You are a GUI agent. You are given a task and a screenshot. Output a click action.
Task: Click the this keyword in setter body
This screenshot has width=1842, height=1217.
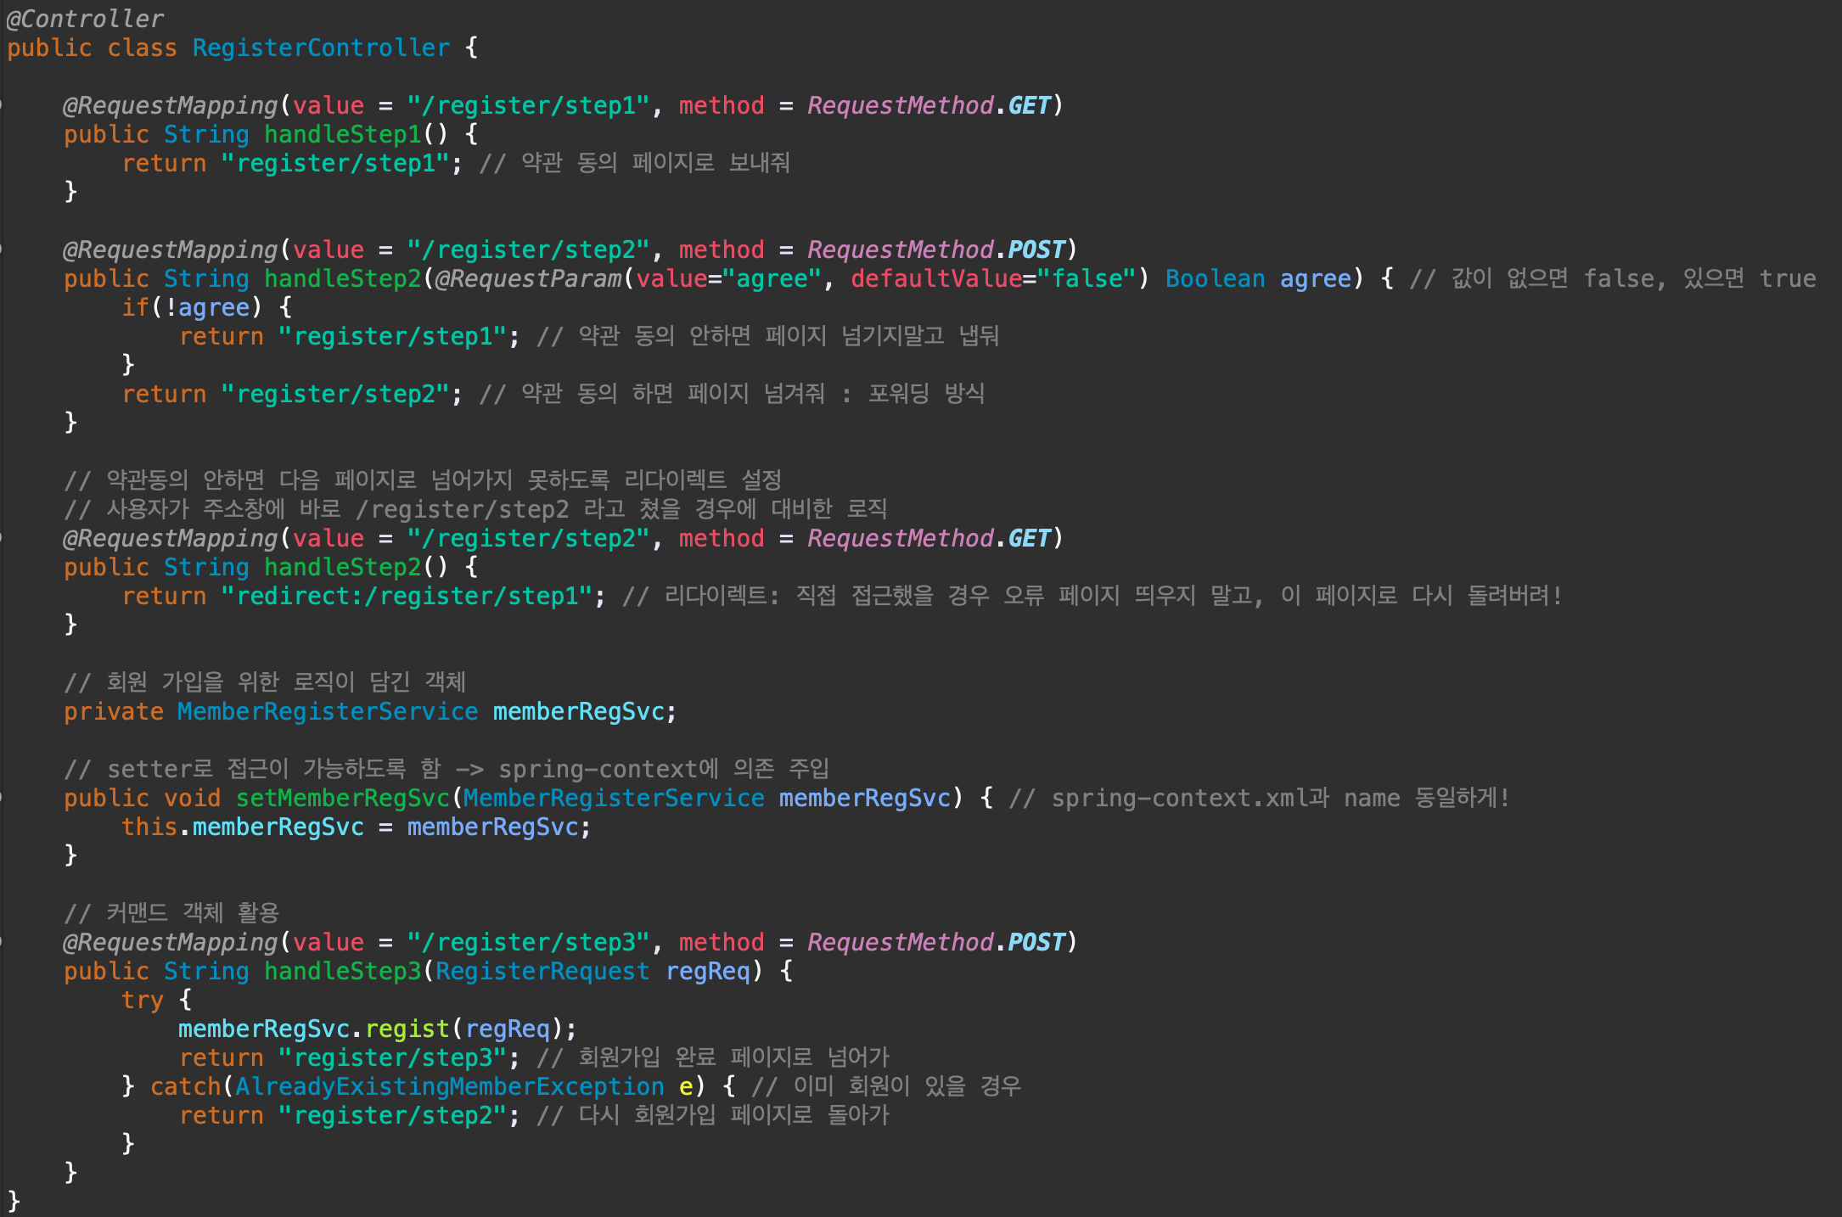point(149,827)
